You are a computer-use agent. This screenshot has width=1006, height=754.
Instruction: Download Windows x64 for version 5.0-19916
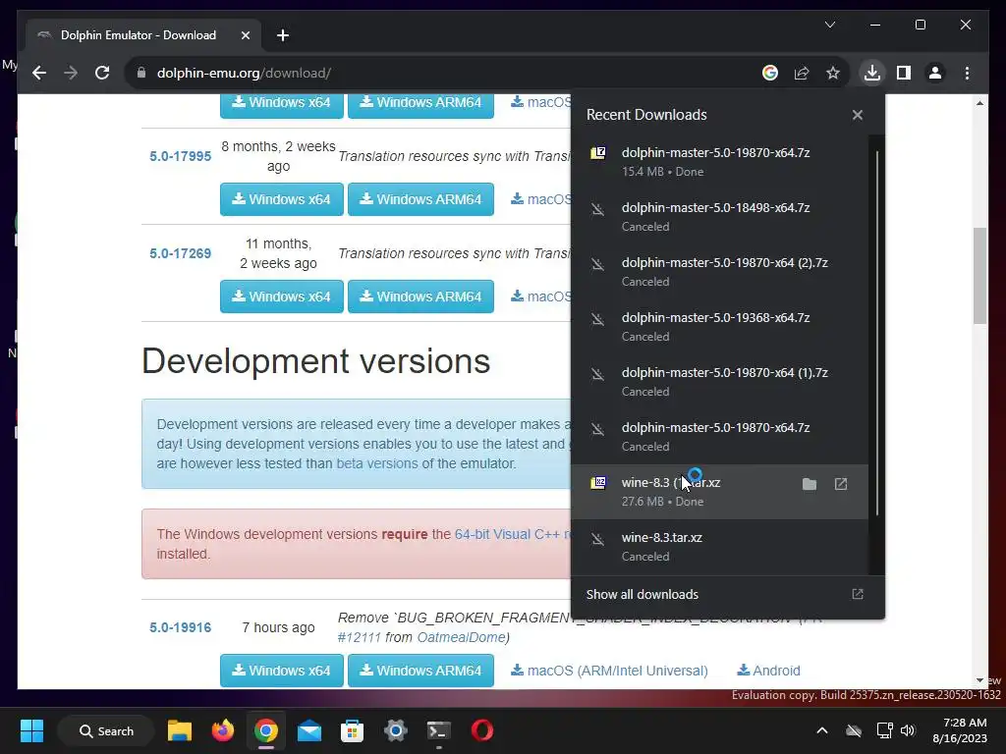click(x=282, y=671)
